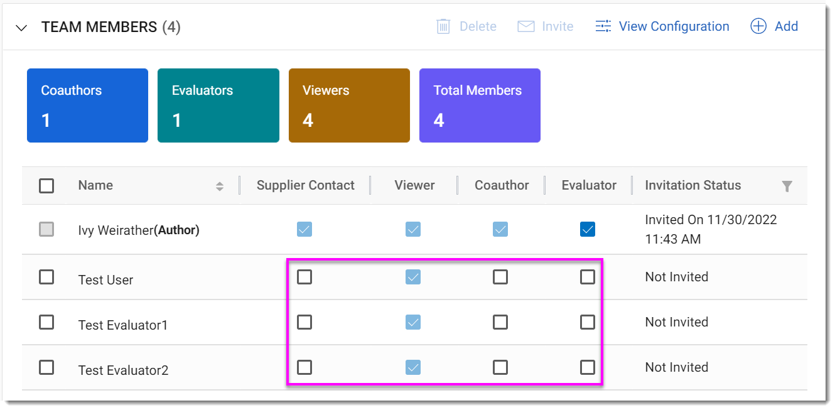
Task: Click the Supplier Contact column header
Action: pos(305,185)
